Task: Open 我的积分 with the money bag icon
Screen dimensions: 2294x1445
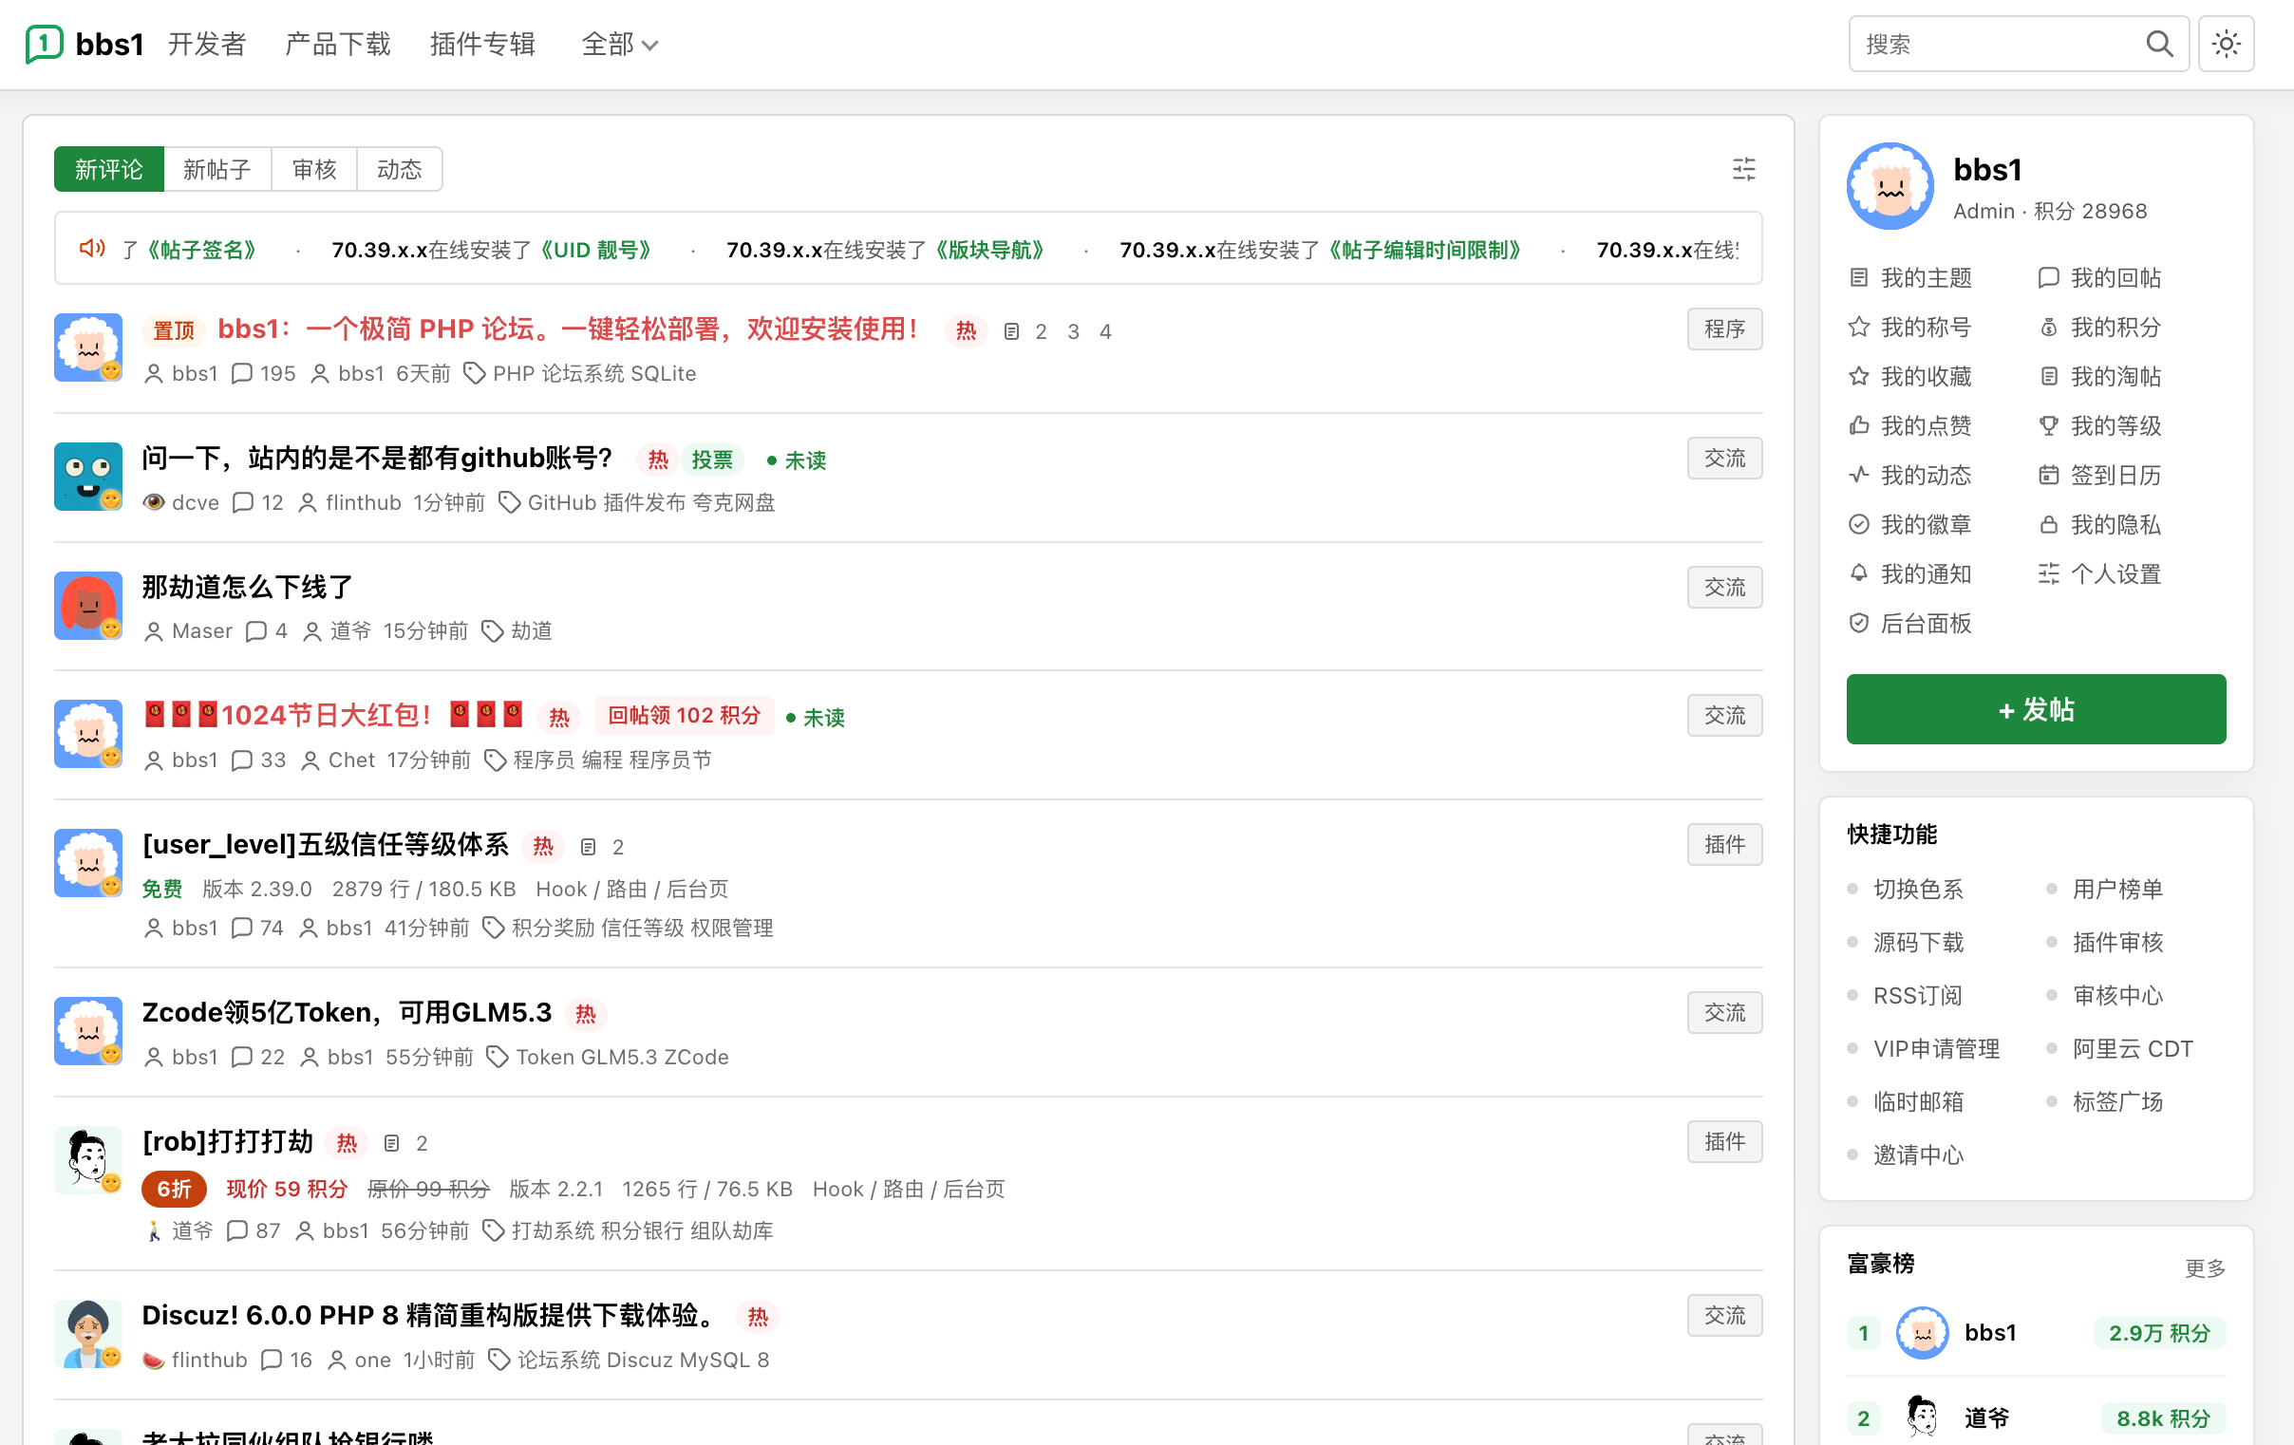Action: pos(2099,328)
